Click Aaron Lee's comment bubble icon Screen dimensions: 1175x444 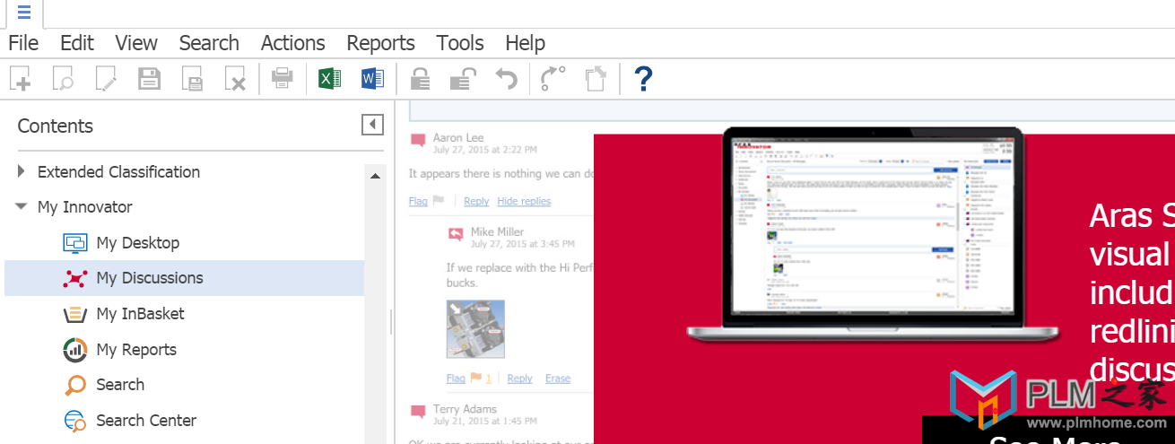coord(418,141)
